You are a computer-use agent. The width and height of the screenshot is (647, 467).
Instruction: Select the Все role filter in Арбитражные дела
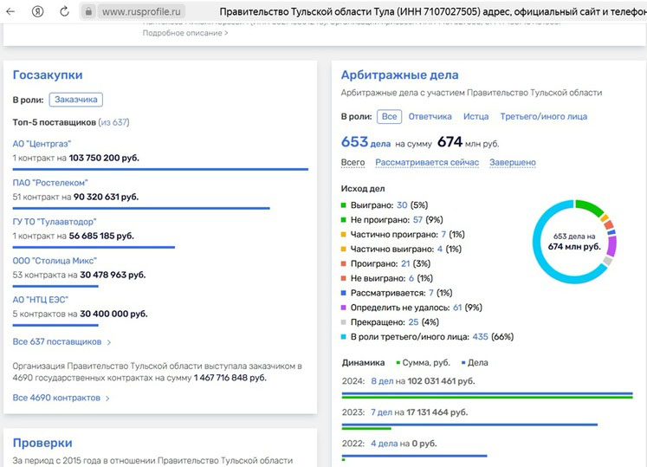tap(389, 116)
